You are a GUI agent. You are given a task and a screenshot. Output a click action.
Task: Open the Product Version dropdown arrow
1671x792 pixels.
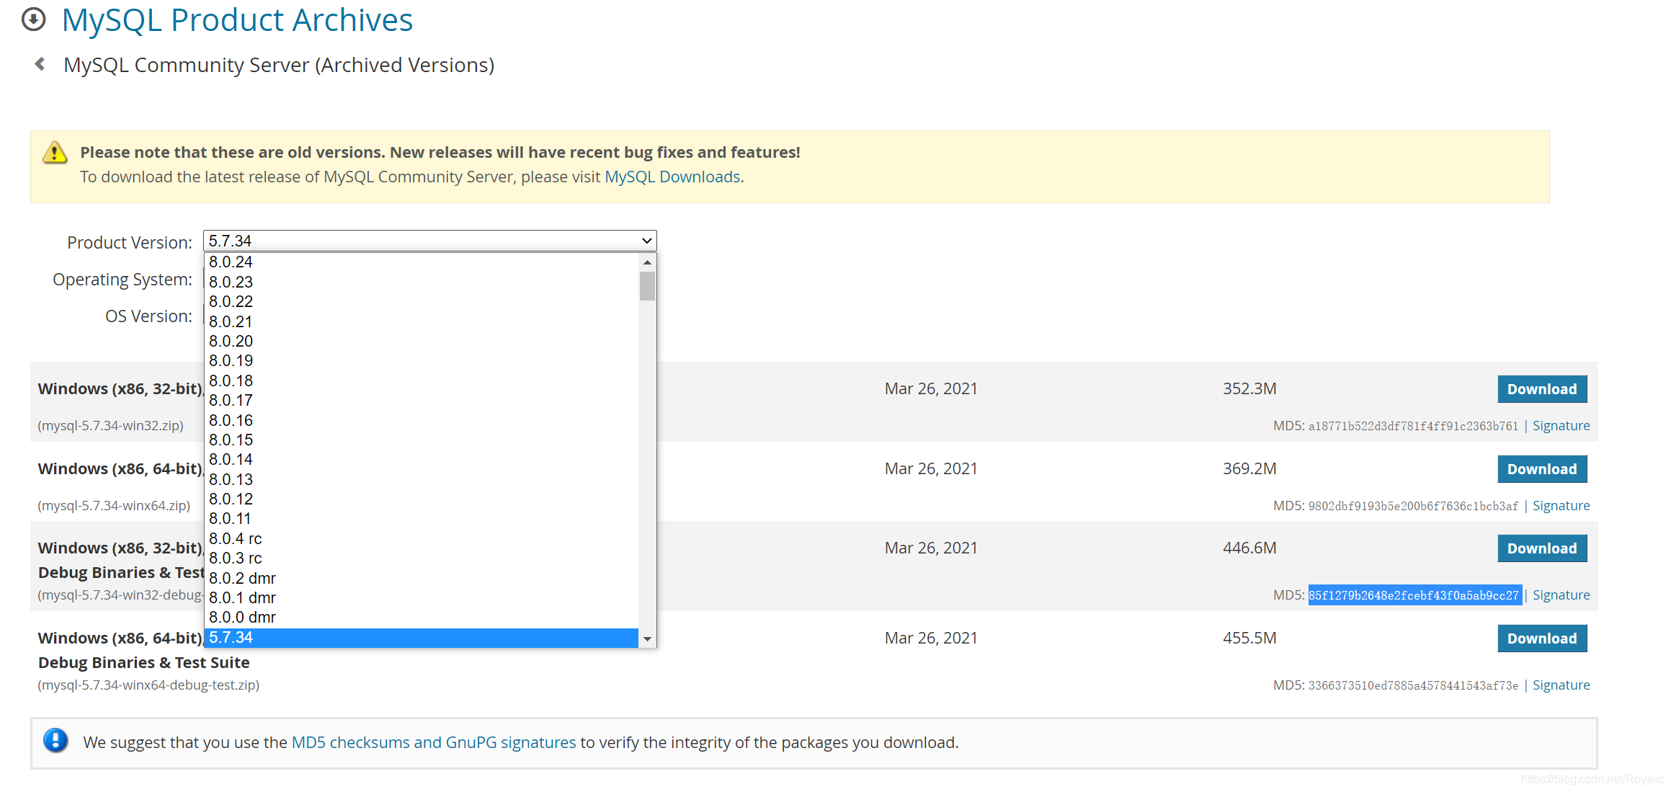coord(646,241)
